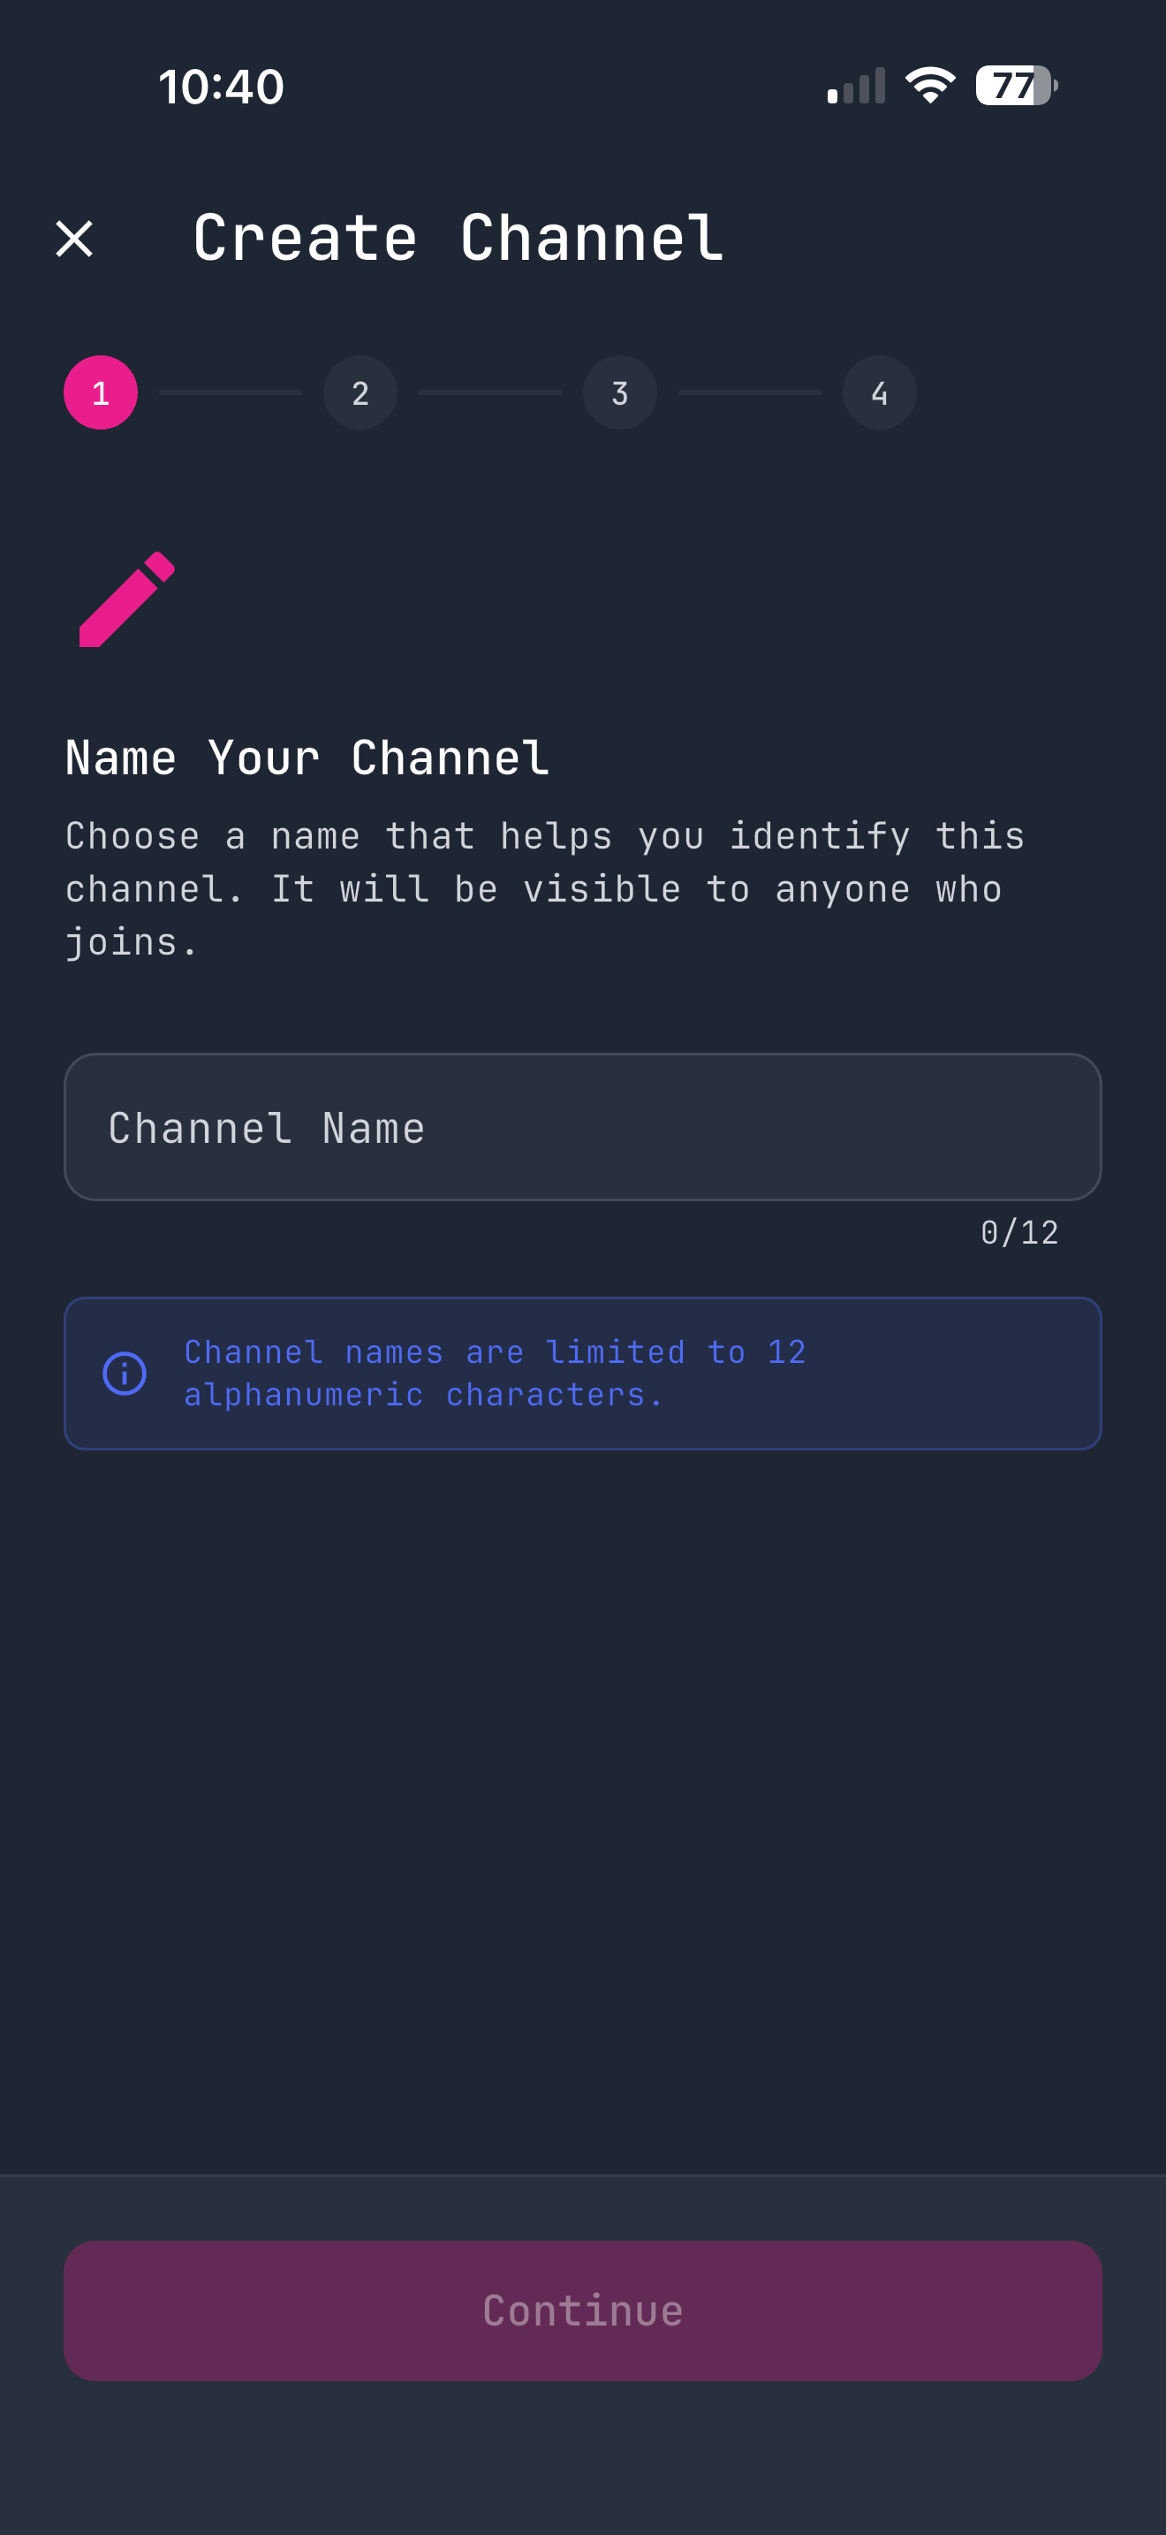
Task: Tap the 12 character limit notice banner
Action: coord(583,1372)
